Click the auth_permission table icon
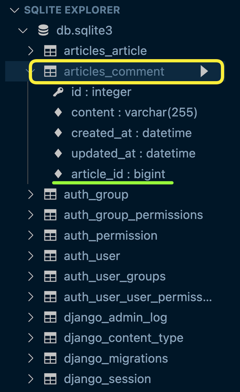Image resolution: width=240 pixels, height=392 pixels. pos(50,235)
